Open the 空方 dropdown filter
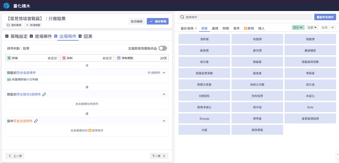 [x=298, y=28]
